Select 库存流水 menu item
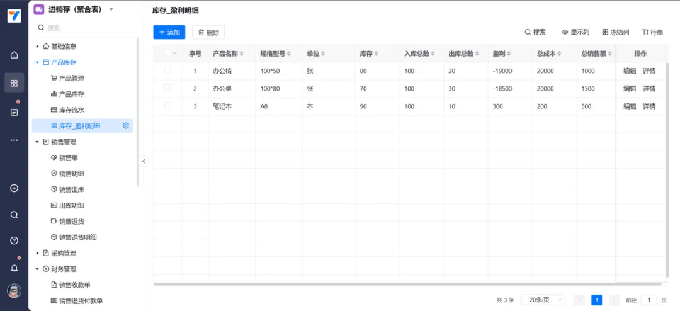This screenshot has width=680, height=311. (x=71, y=110)
